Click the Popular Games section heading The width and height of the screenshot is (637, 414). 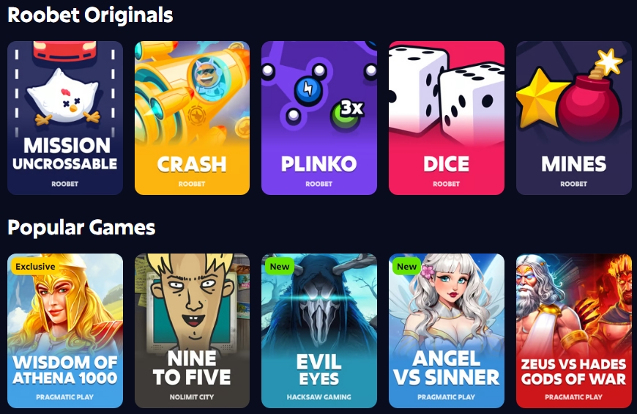tap(81, 227)
